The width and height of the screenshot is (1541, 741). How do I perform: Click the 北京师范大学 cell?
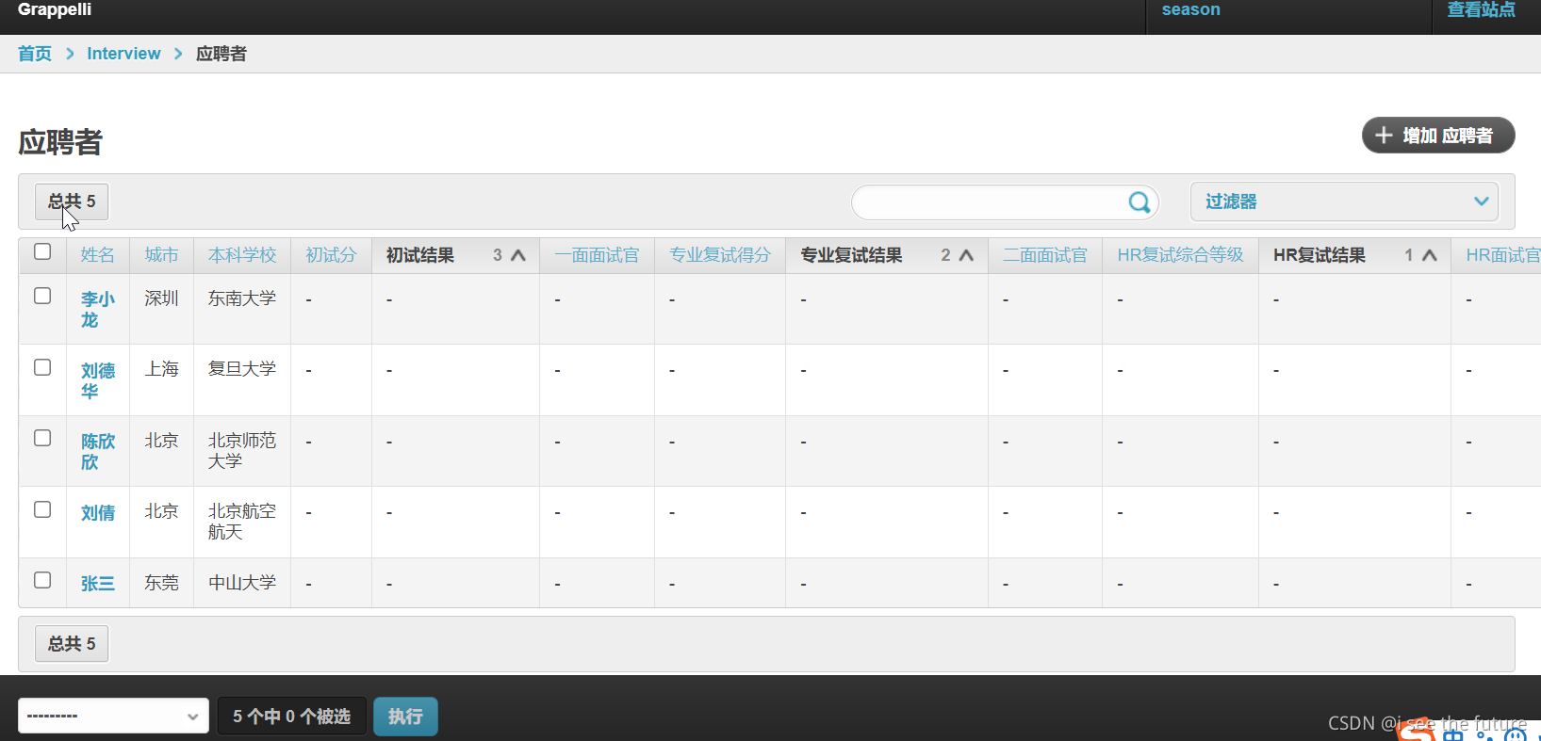pos(242,451)
